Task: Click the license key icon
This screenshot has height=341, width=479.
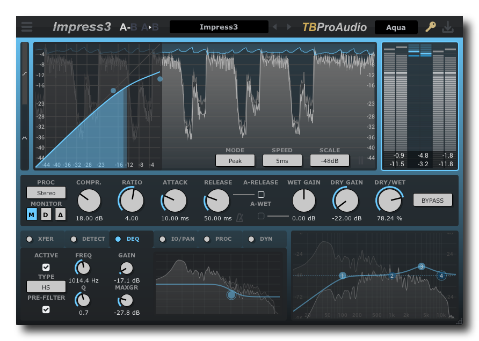Action: tap(431, 27)
